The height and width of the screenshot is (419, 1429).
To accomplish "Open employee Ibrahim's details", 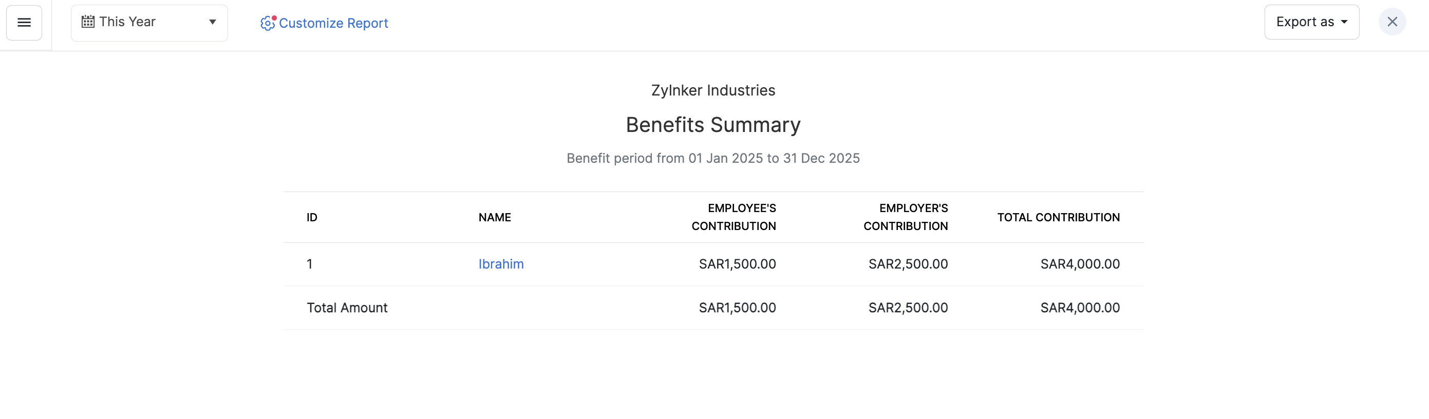I will [501, 264].
